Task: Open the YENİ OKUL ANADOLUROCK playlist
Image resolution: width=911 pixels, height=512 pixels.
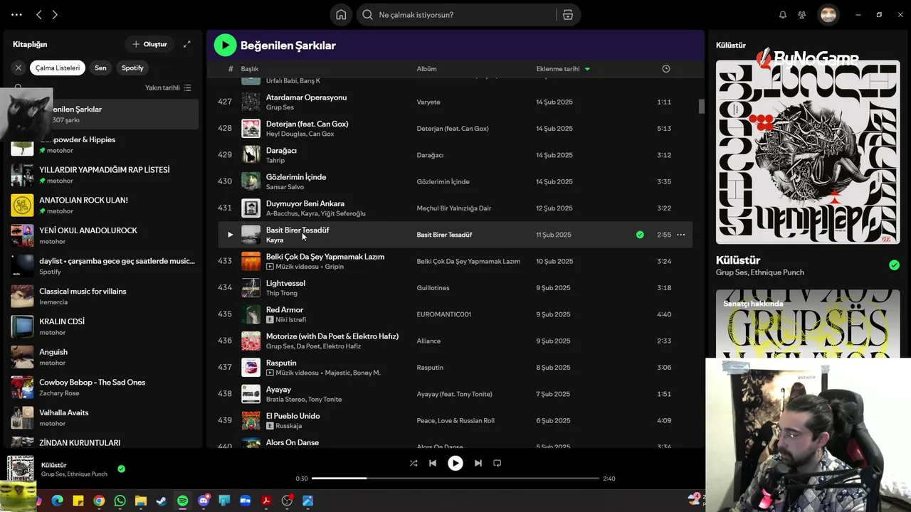Action: point(104,235)
